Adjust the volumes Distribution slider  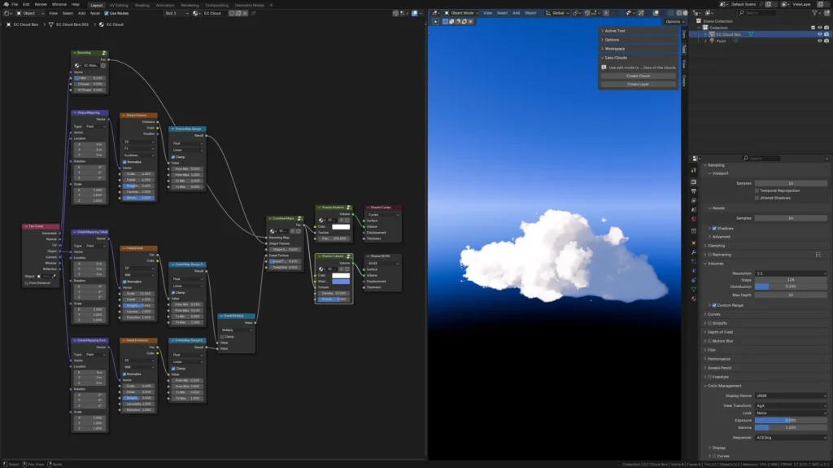[791, 286]
